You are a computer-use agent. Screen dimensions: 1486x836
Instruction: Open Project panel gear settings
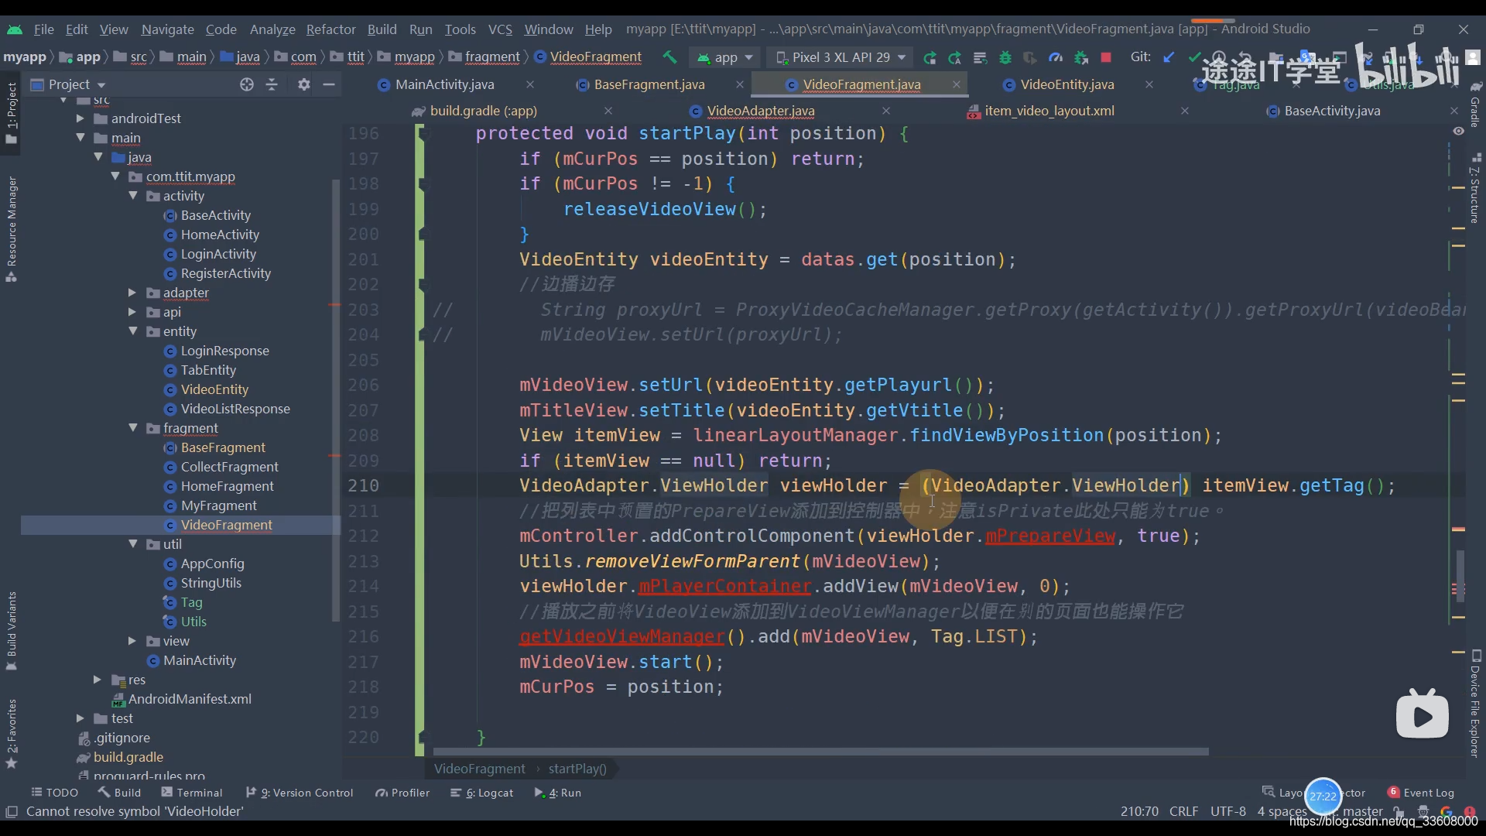click(304, 84)
